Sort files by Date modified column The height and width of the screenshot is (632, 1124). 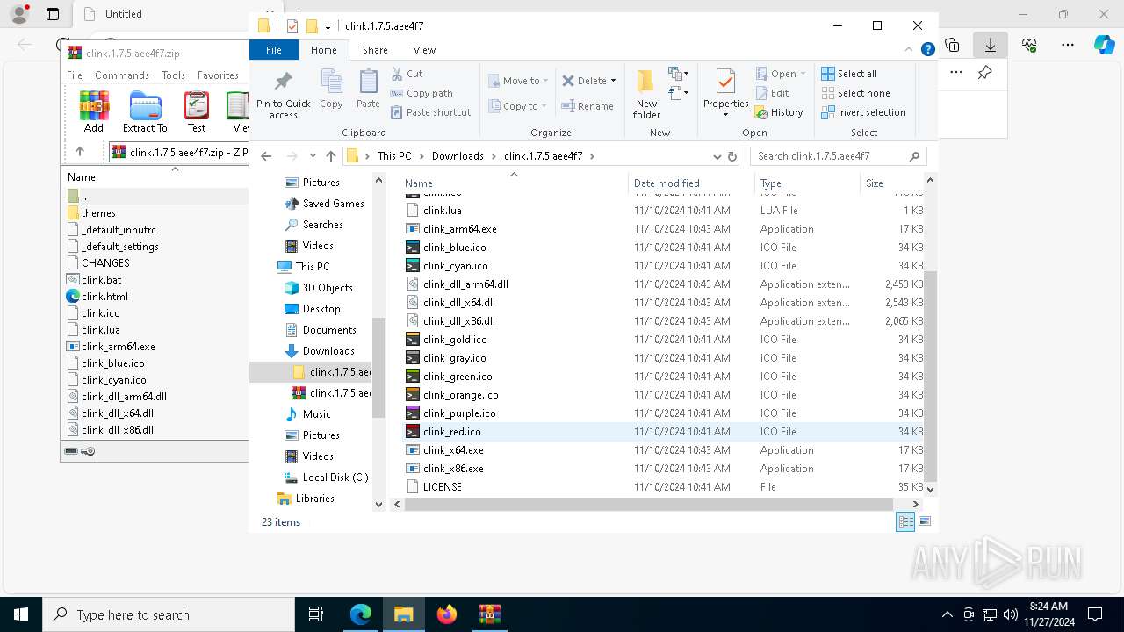(690, 183)
